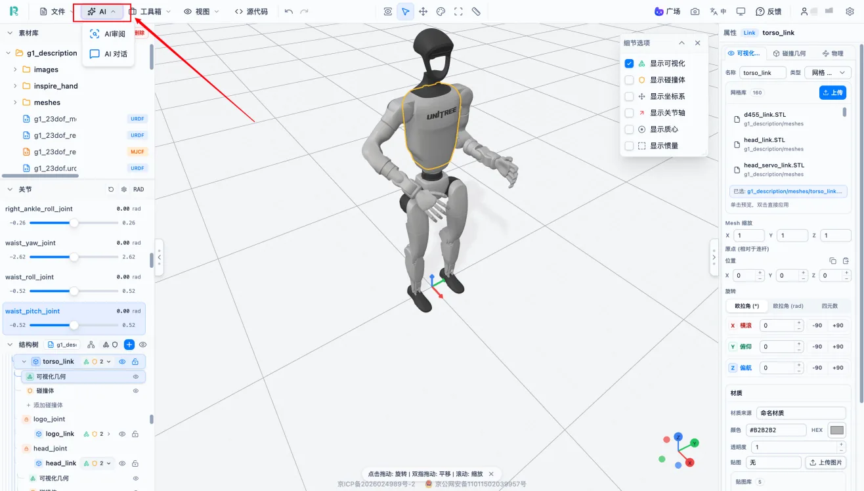Image resolution: width=864 pixels, height=491 pixels.
Task: Toggle the lock icon on logo_link row
Action: 135,434
